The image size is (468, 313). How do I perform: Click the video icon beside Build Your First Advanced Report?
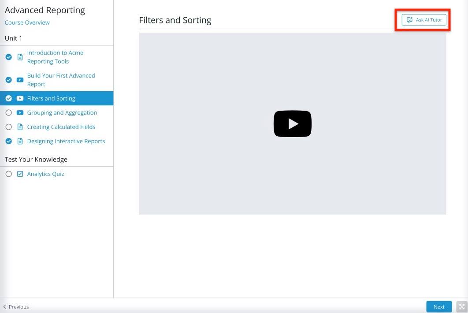coord(20,80)
